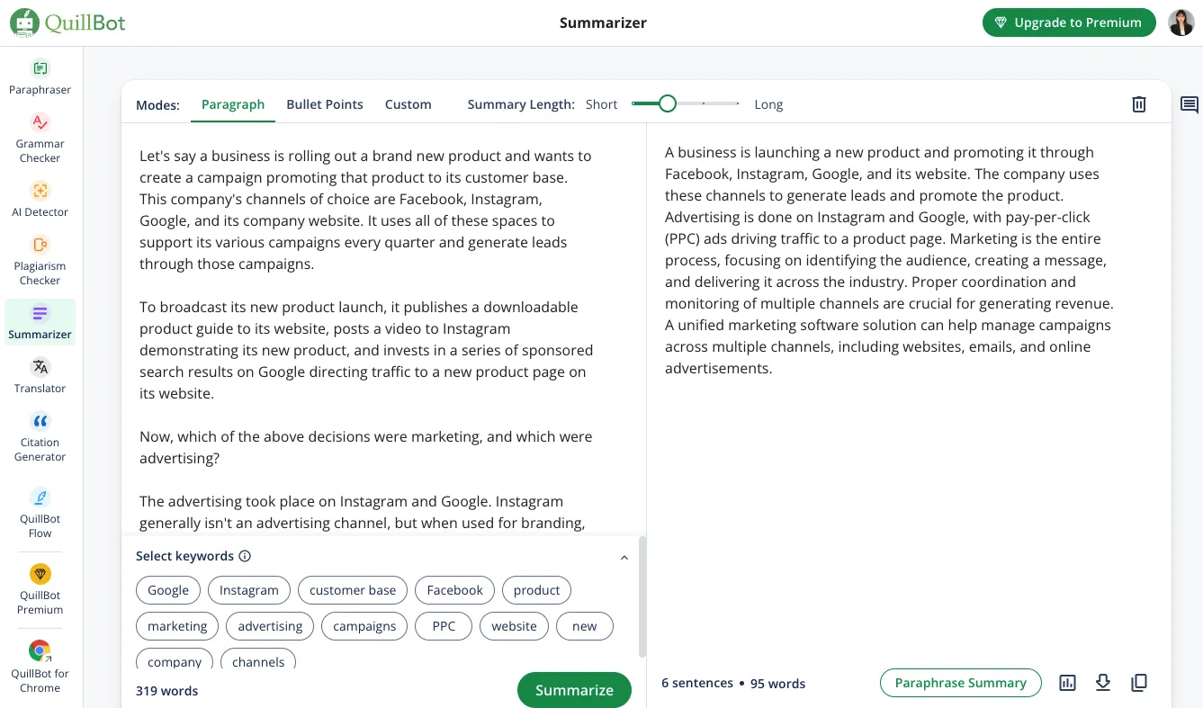Toggle the Facebook keyword chip

tap(455, 590)
